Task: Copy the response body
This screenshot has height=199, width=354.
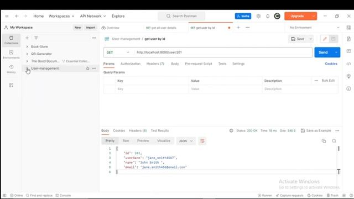Action: tap(324, 141)
